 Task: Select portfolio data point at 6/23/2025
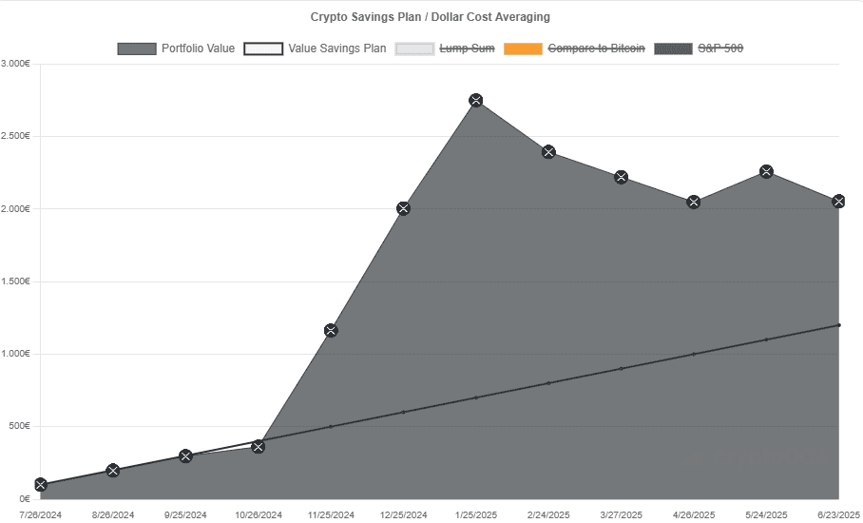point(839,201)
